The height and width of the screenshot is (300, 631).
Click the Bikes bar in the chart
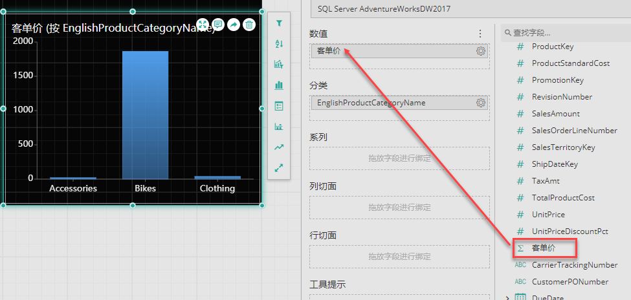pos(145,115)
